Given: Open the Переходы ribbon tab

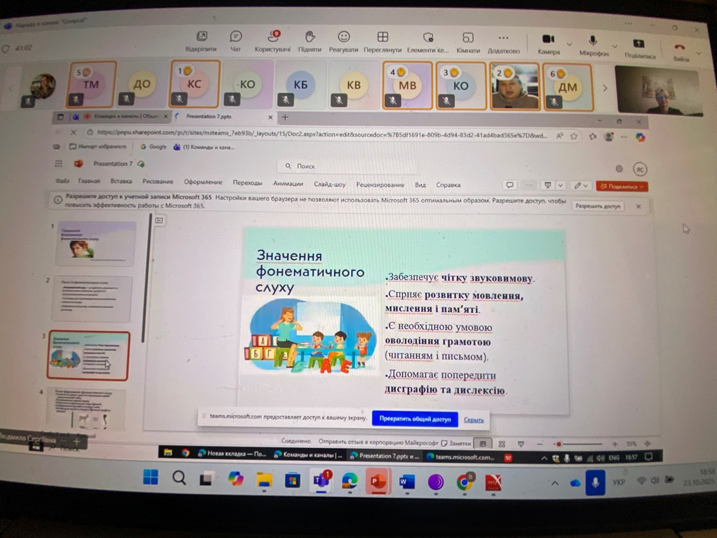Looking at the screenshot, I should click(247, 183).
